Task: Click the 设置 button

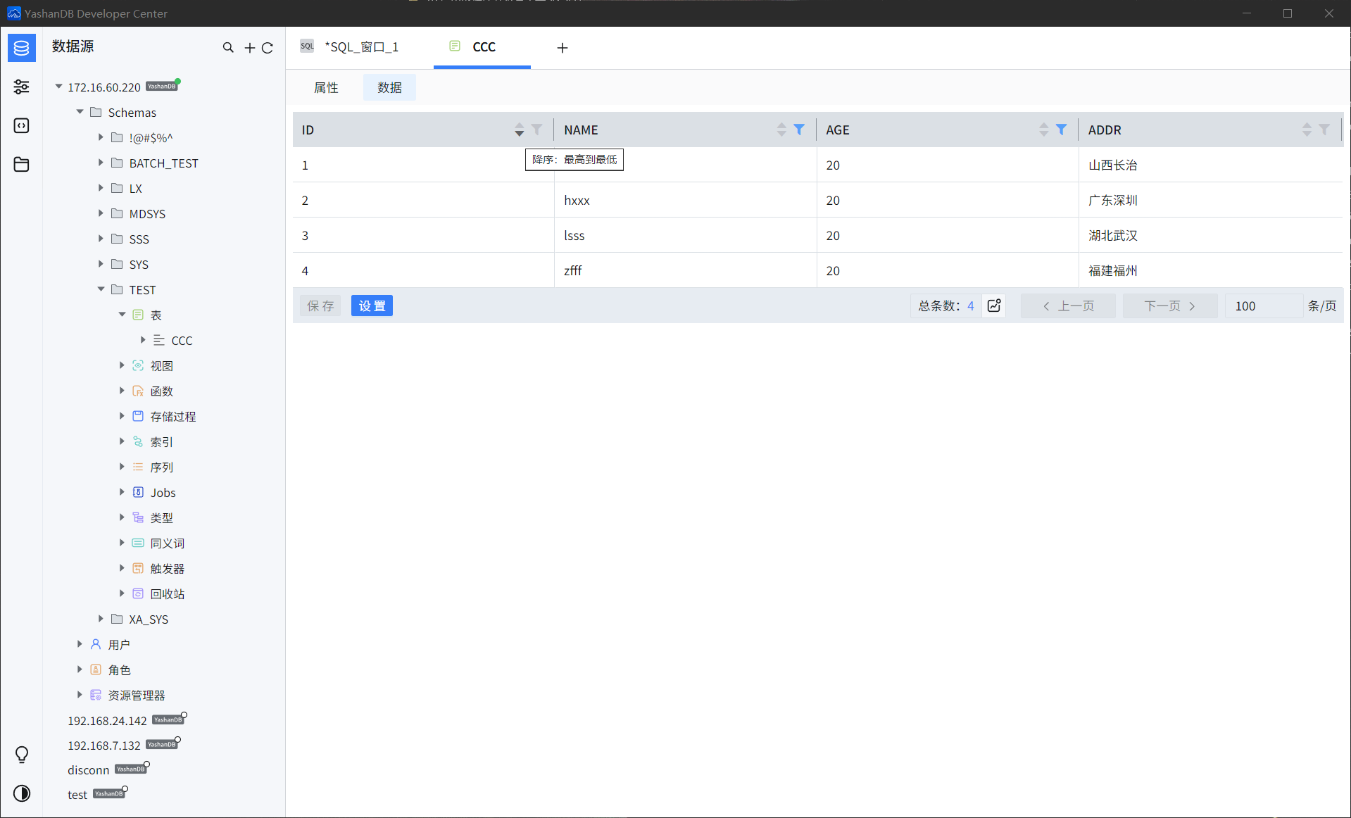Action: [x=372, y=306]
